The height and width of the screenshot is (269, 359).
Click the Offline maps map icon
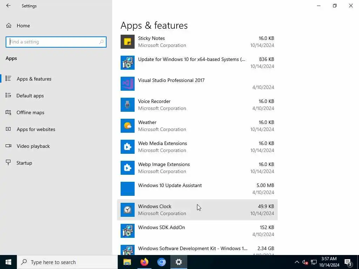point(8,112)
